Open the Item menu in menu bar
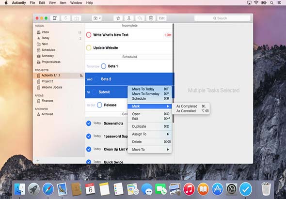This screenshot has height=199, width=286. coord(63,3)
